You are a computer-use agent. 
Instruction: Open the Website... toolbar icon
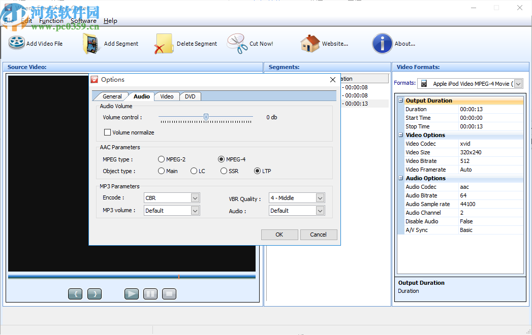[309, 43]
